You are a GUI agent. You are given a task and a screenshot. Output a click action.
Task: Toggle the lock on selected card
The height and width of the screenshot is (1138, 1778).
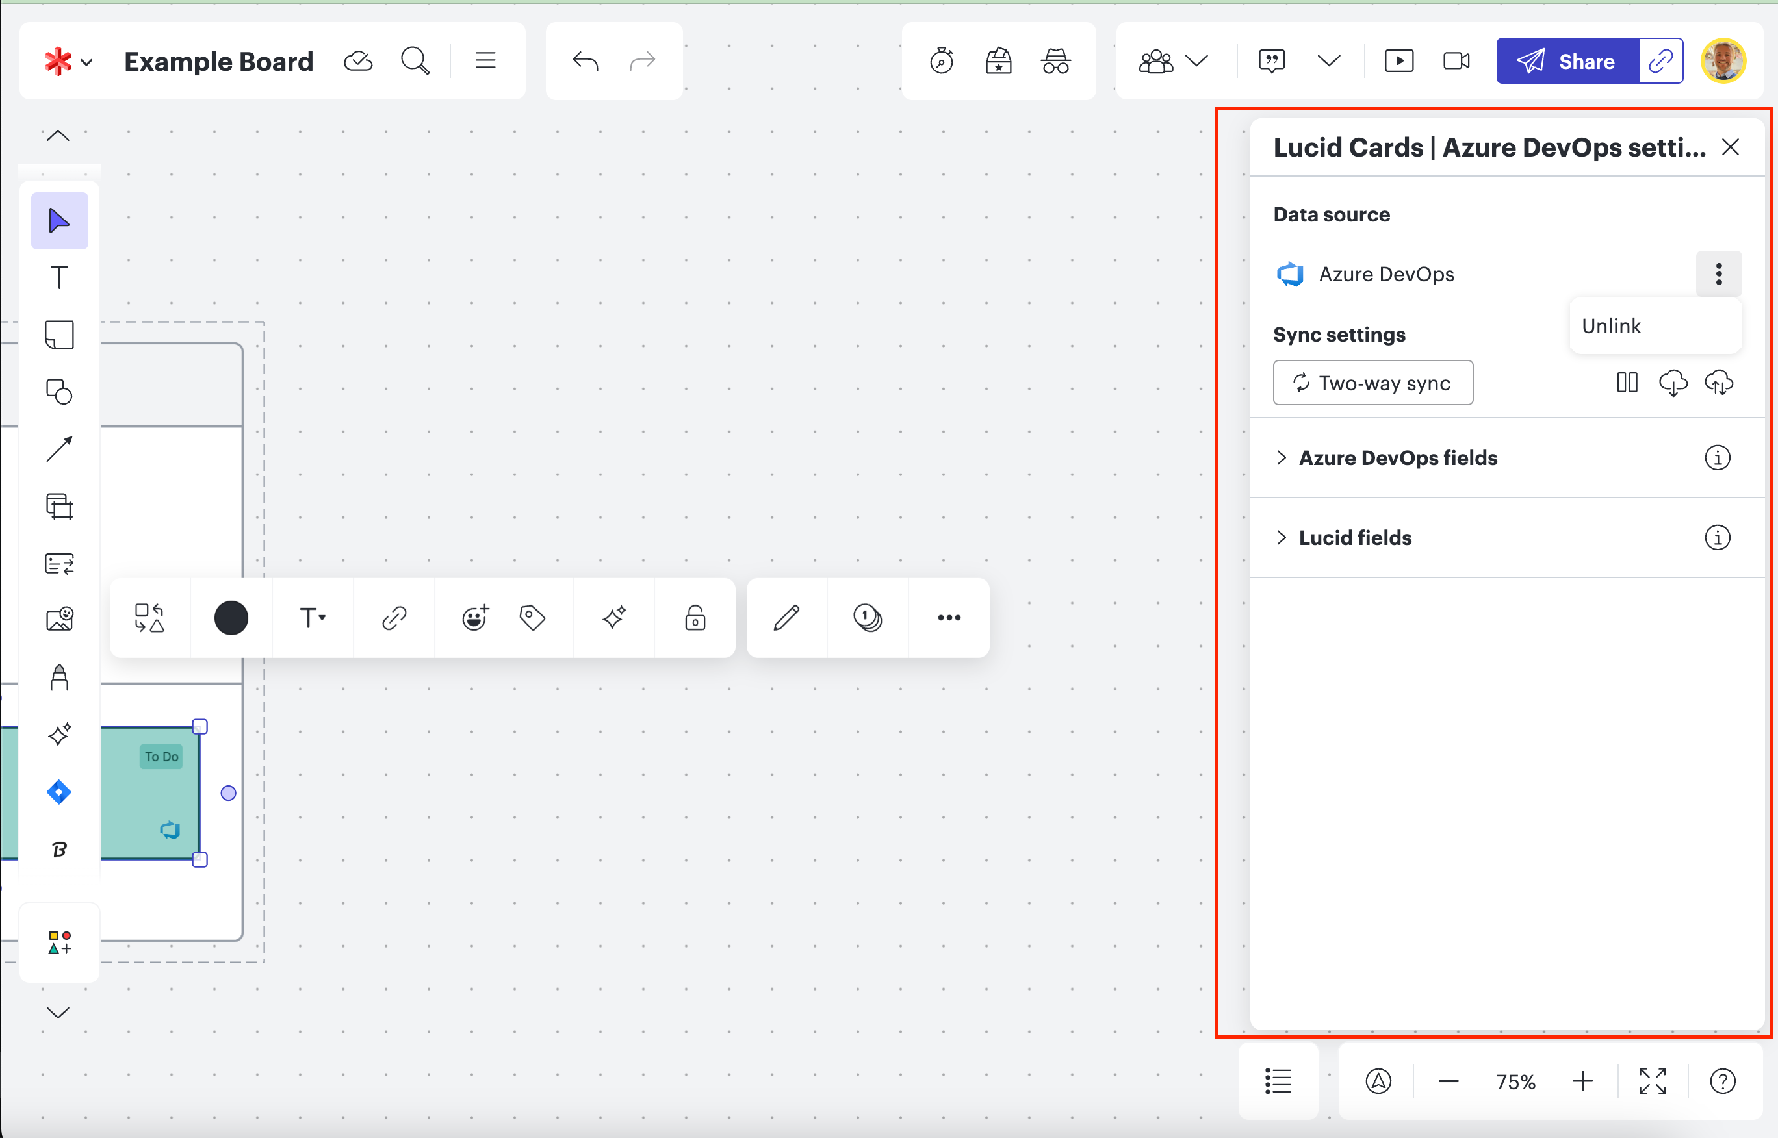click(695, 618)
